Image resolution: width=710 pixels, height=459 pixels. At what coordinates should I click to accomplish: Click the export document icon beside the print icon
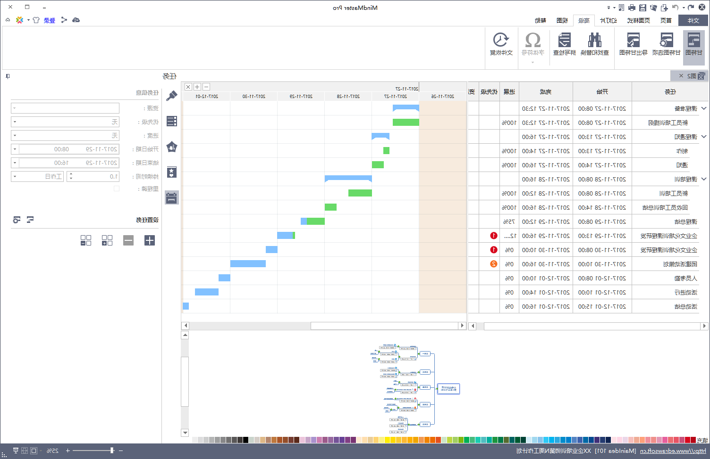pos(621,8)
